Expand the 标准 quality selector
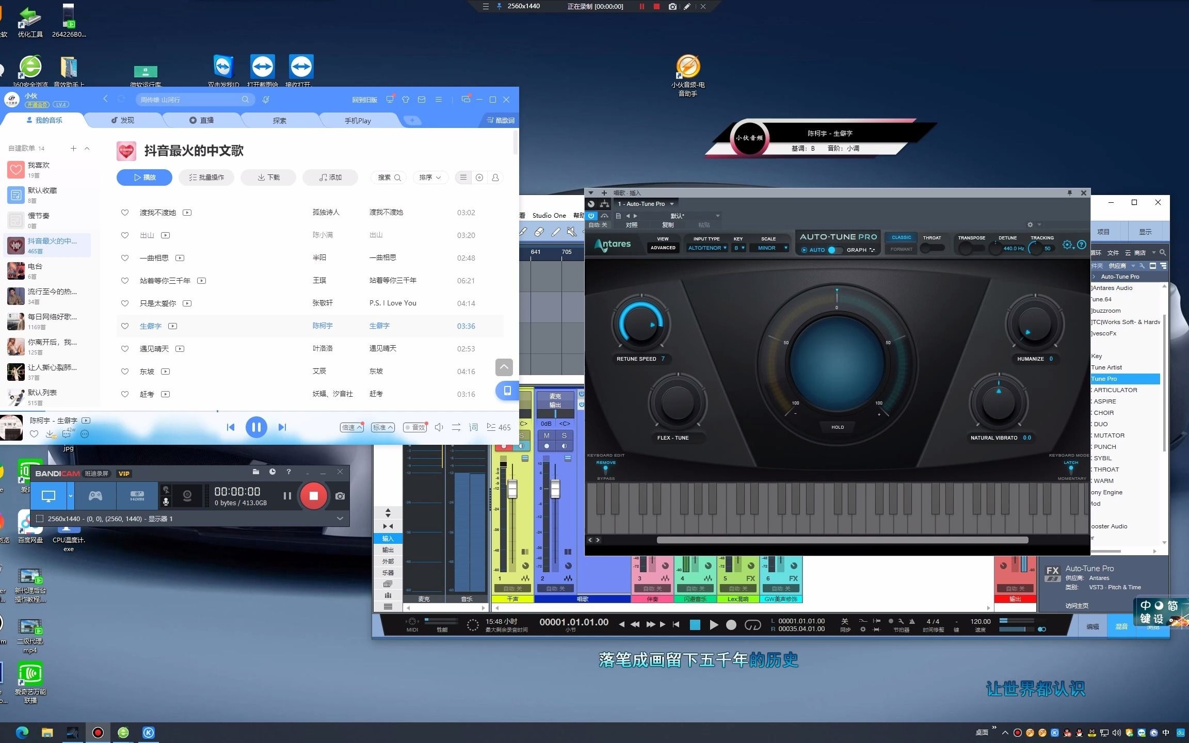Viewport: 1189px width, 743px height. coord(383,427)
